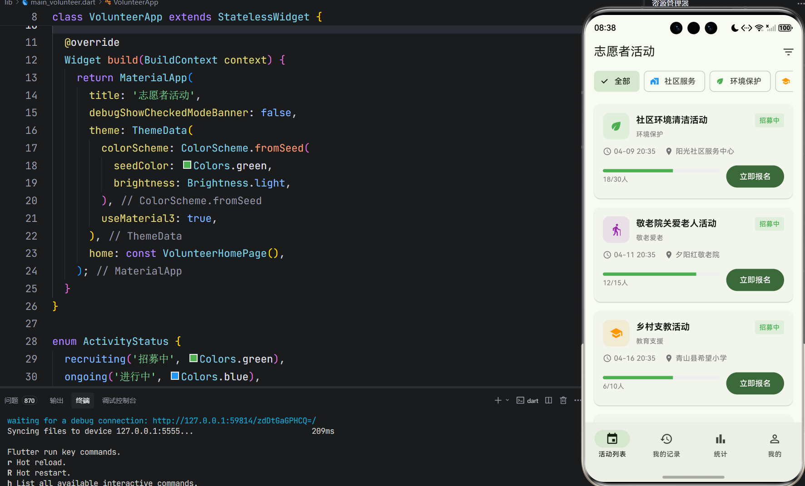Click main_volunteer.dart in the breadcrumb
The image size is (805, 486).
click(63, 3)
